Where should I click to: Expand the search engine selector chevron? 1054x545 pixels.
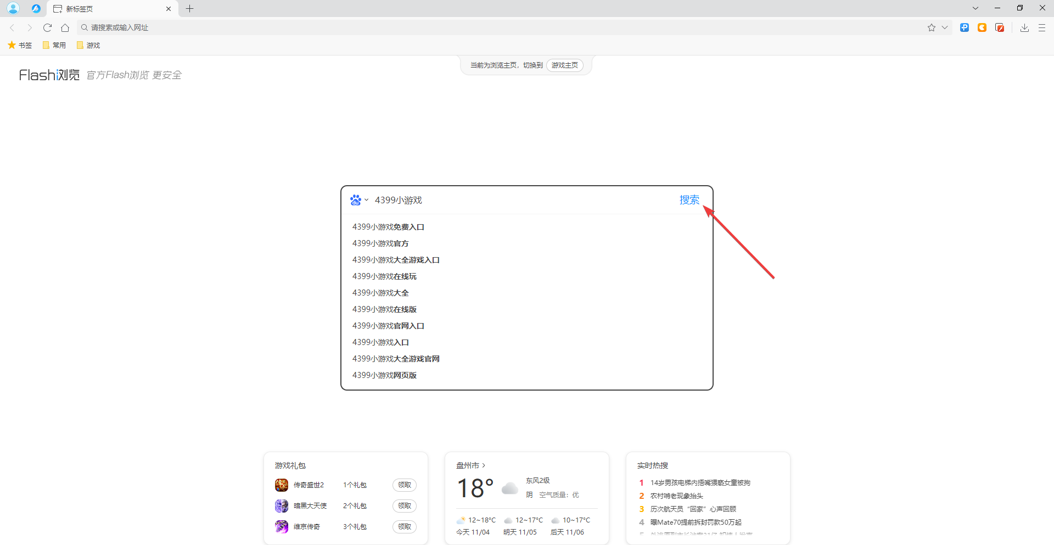367,200
